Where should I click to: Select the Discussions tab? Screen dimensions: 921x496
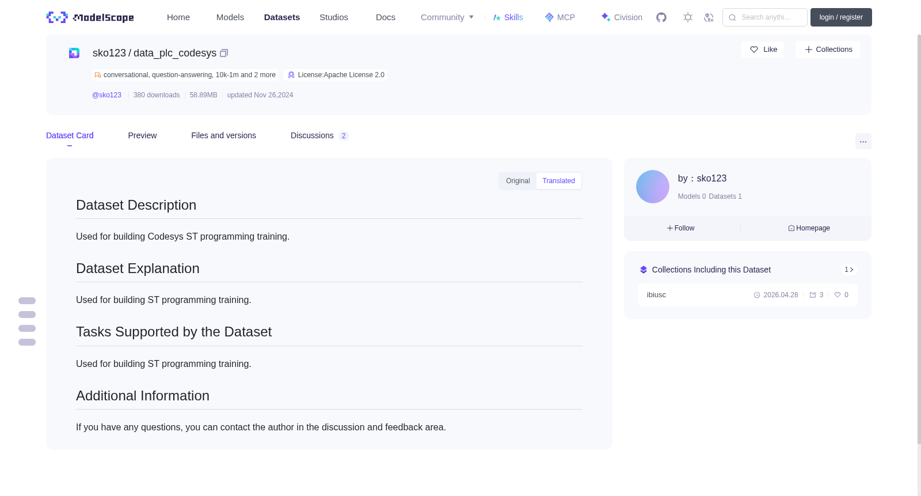point(319,135)
